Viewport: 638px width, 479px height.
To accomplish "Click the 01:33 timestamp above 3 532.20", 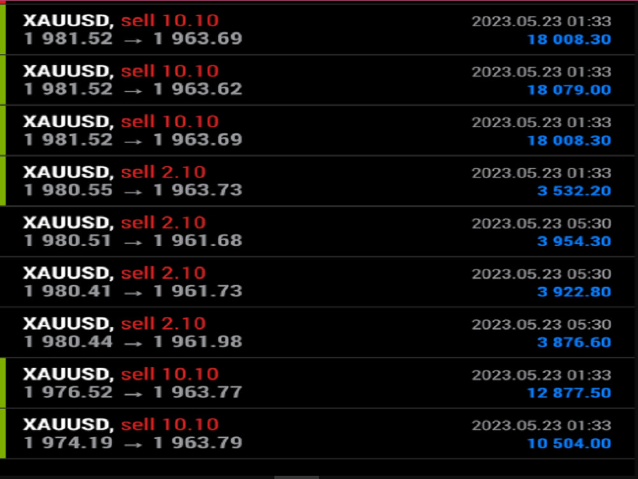I will 541,172.
